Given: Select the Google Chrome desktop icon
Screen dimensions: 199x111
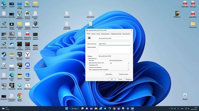Looking at the screenshot, I should tap(20, 97).
